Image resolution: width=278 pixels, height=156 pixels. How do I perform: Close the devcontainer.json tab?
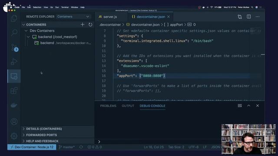point(169,16)
